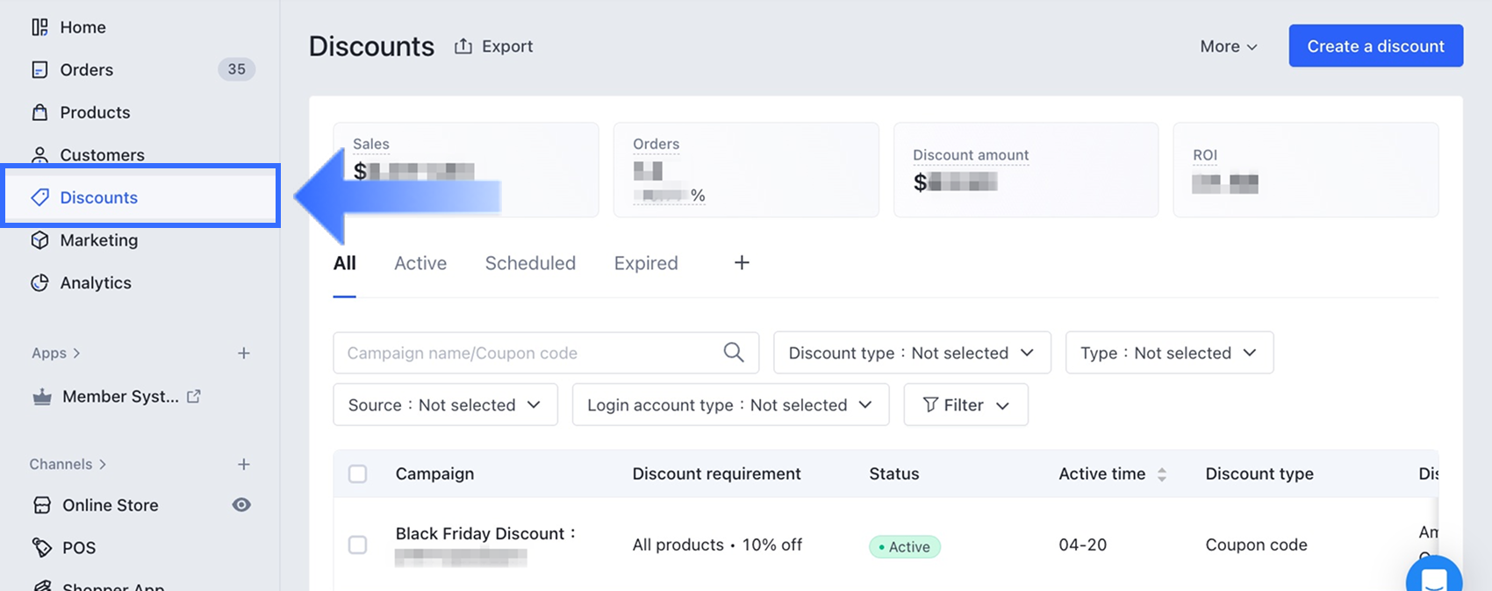Image resolution: width=1492 pixels, height=591 pixels.
Task: Switch to the Expired tab
Action: 646,263
